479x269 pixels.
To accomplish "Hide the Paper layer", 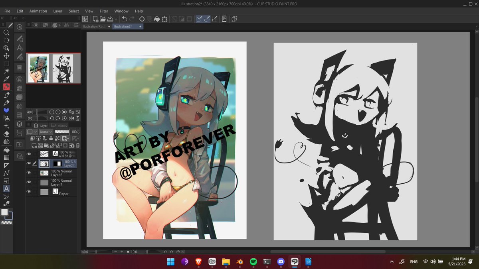I will click(x=29, y=192).
